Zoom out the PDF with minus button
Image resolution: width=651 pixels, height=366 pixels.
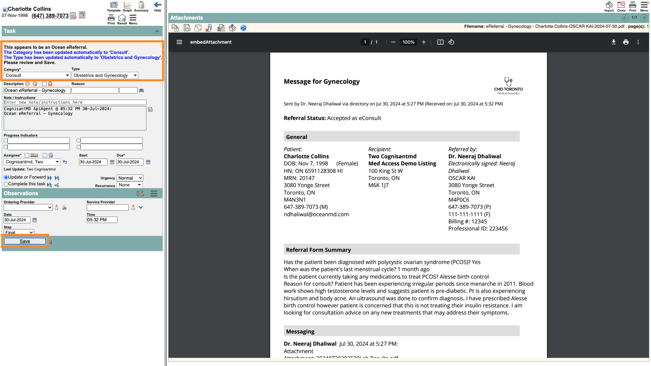tap(393, 42)
